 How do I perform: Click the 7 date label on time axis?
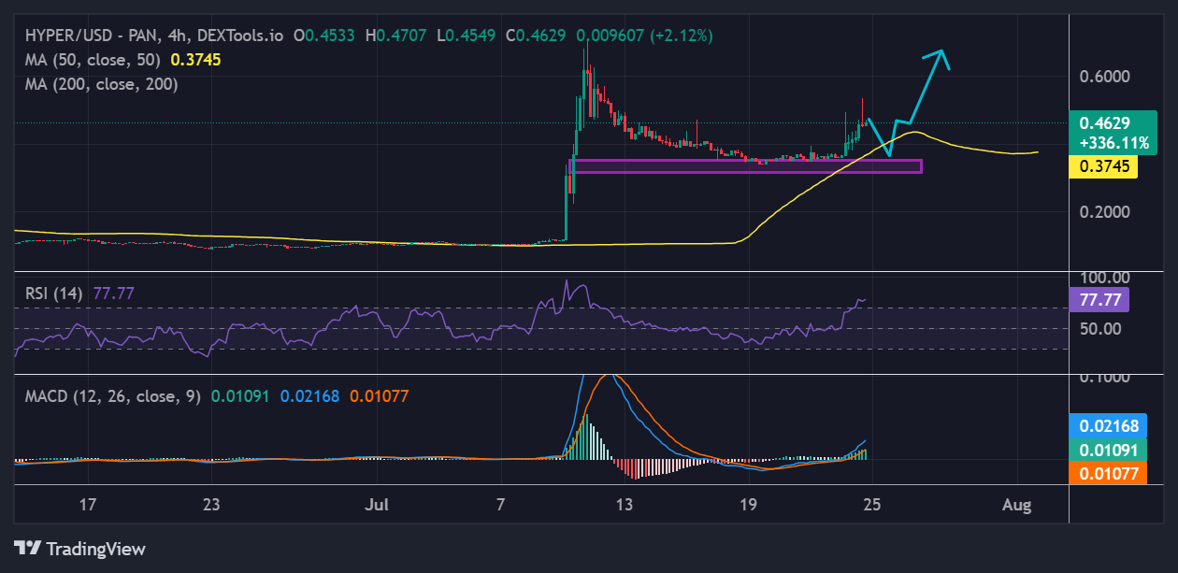pyautogui.click(x=501, y=506)
